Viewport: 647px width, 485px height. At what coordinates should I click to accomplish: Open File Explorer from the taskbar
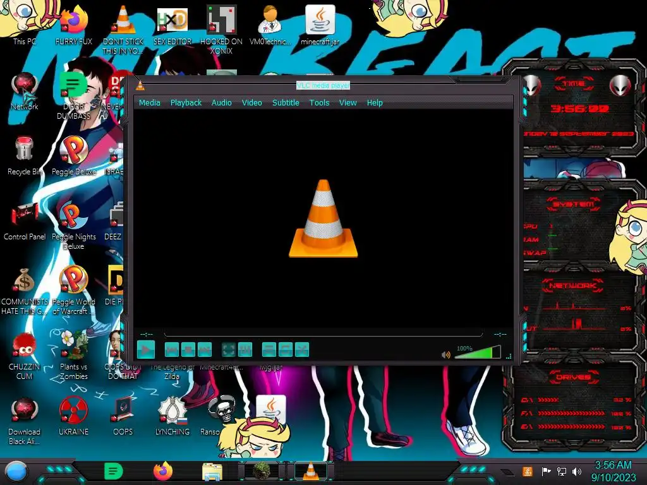click(x=212, y=472)
